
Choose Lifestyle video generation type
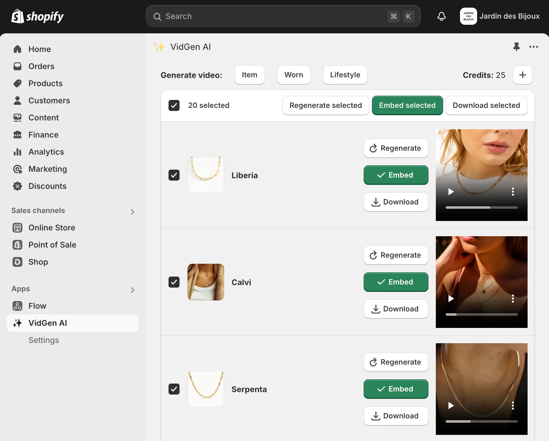pyautogui.click(x=345, y=75)
